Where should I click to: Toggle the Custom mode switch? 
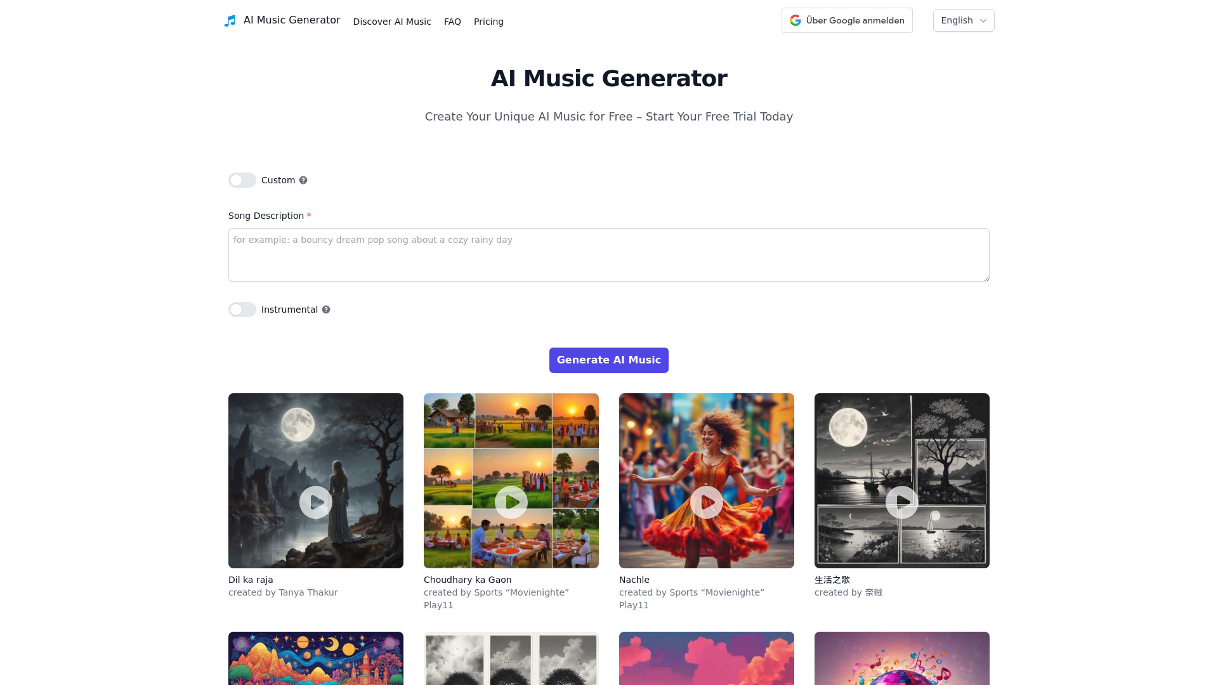242,180
